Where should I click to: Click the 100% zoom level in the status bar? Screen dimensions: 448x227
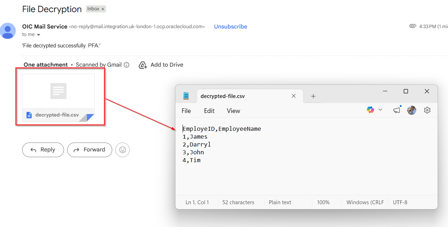pyautogui.click(x=323, y=202)
